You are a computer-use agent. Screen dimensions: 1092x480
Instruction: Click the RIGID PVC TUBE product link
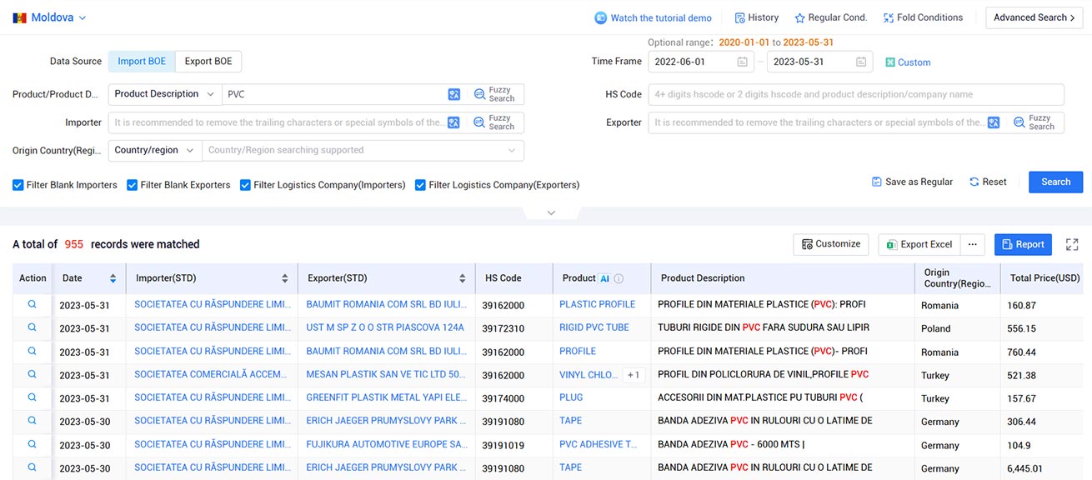594,328
